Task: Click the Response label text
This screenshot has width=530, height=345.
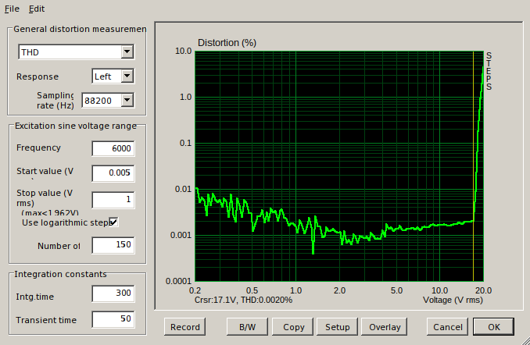Action: (x=38, y=76)
